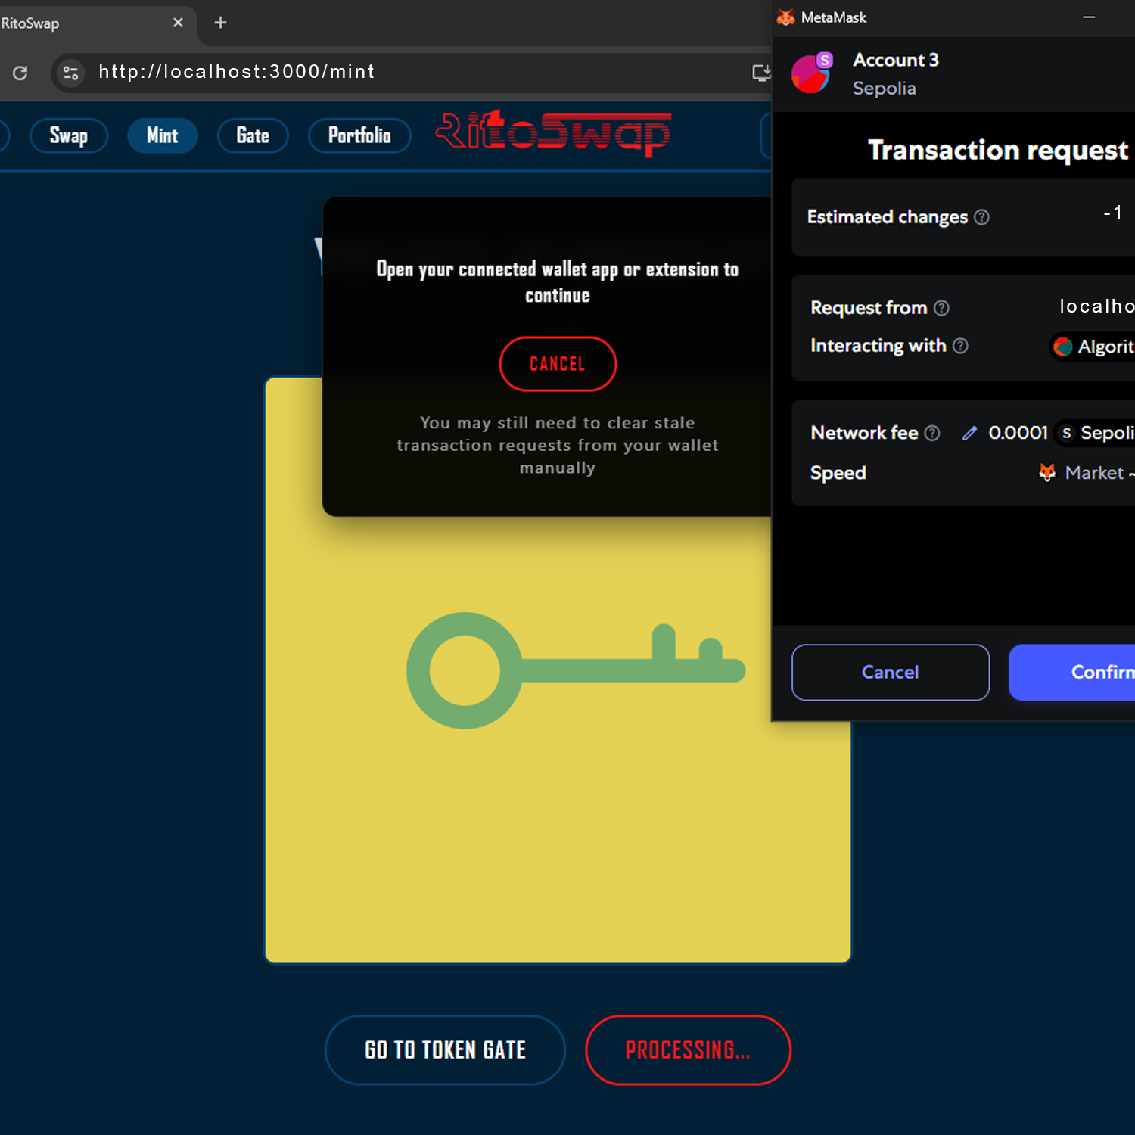Open the site information icon in address bar
Screen dimensions: 1135x1135
pos(70,73)
